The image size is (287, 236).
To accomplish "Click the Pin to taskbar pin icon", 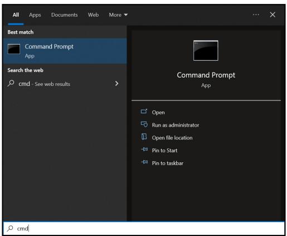I will coord(144,162).
